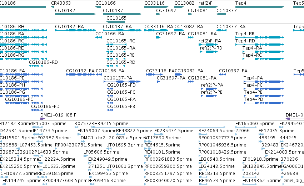Click transcript CG13082-RA
This screenshot has height=186, width=304.
[179, 30]
